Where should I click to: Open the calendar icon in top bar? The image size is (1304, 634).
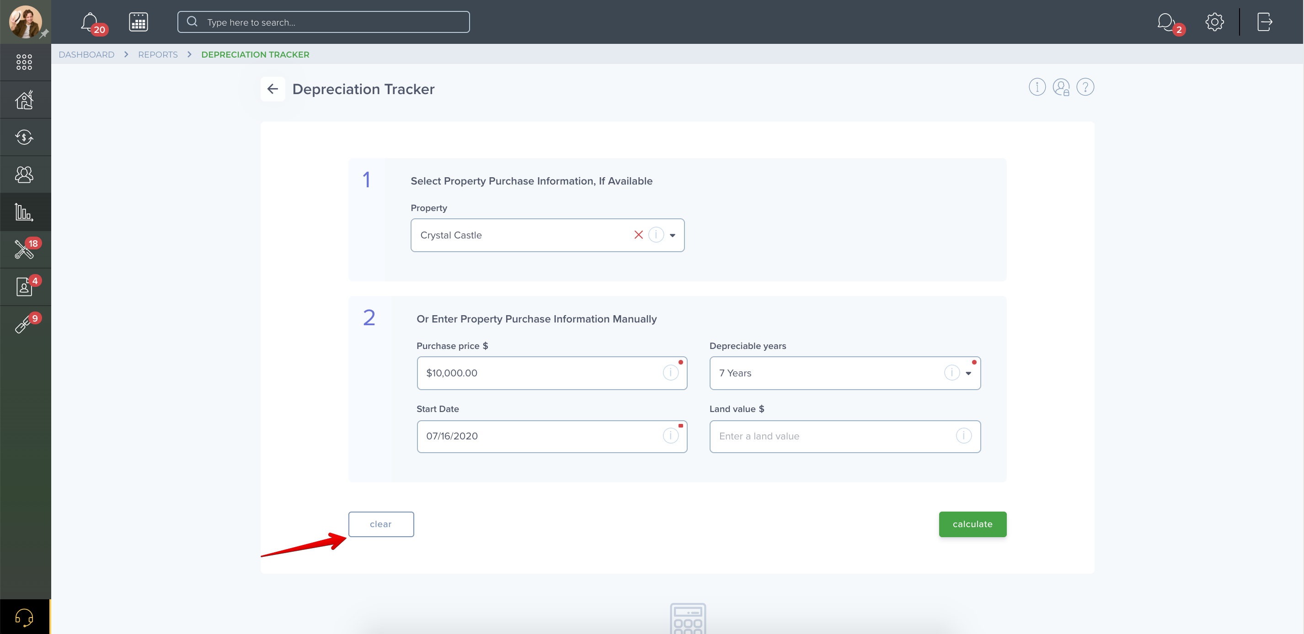point(138,22)
